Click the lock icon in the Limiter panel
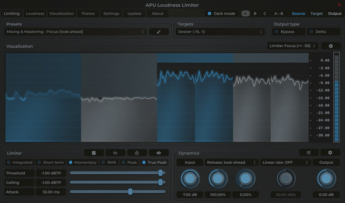This screenshot has height=203, width=345. (137, 152)
